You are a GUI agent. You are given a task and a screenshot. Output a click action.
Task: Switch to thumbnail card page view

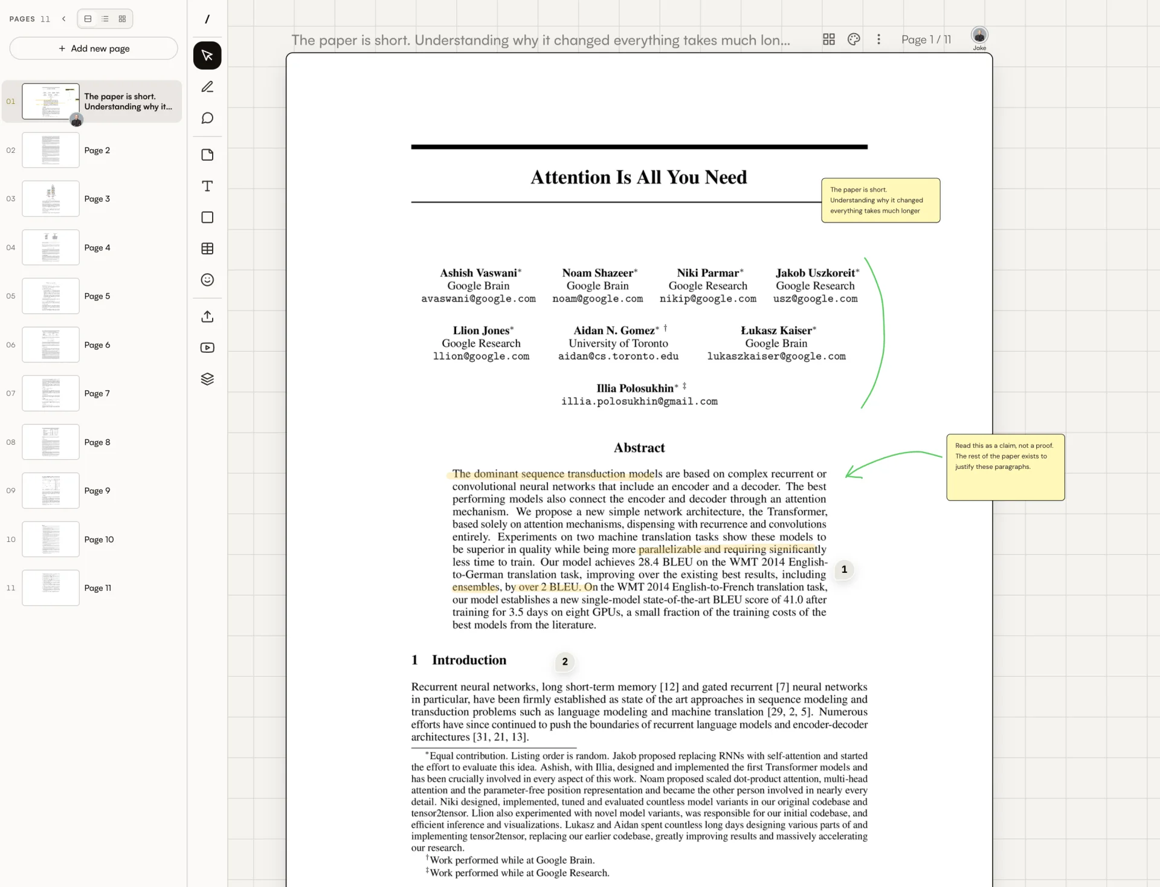88,19
